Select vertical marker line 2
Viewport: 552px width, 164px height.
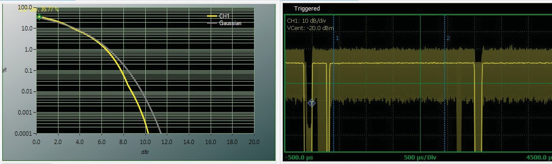[445, 83]
